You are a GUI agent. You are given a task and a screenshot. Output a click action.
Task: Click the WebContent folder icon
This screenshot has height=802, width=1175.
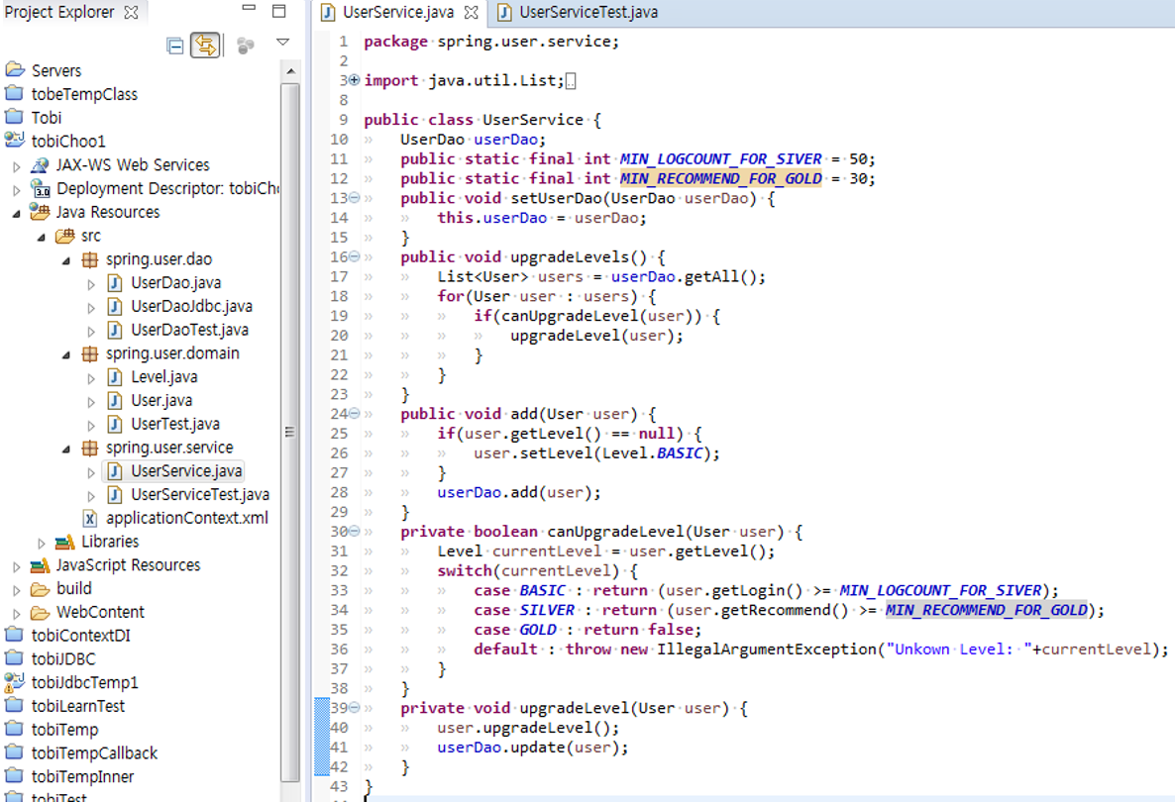click(x=40, y=613)
